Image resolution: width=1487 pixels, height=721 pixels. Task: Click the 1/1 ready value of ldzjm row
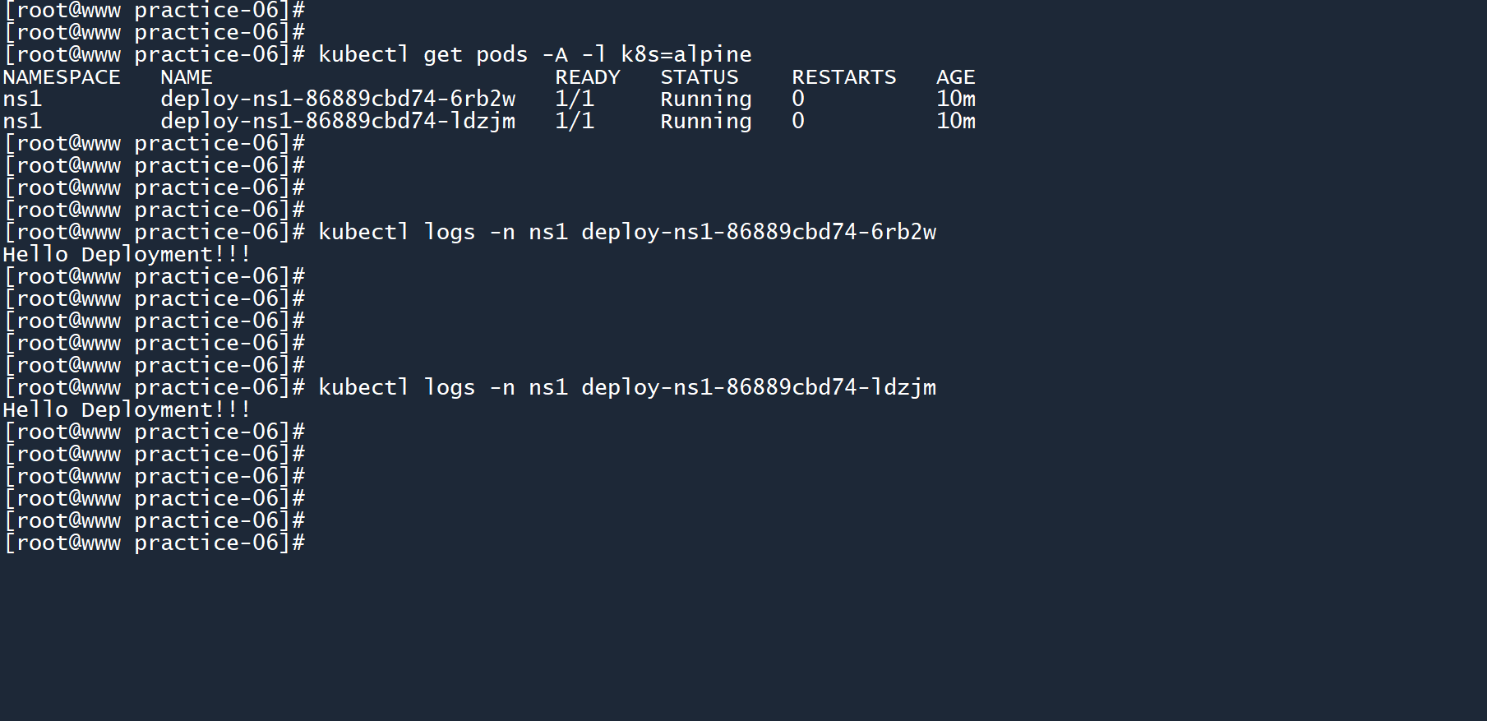574,122
